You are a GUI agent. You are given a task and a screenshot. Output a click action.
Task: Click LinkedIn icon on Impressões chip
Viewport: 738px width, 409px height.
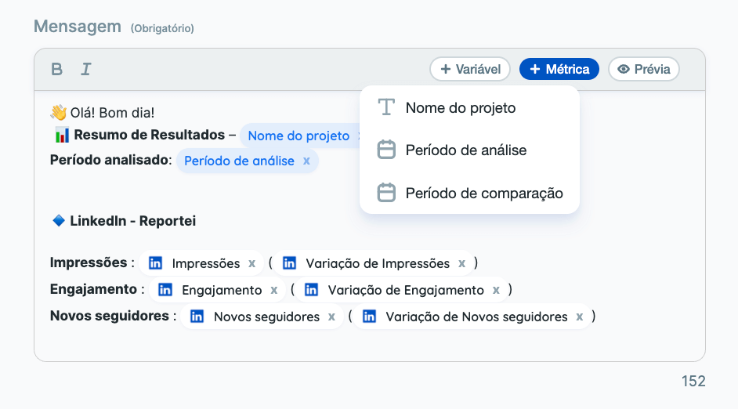[x=156, y=263]
